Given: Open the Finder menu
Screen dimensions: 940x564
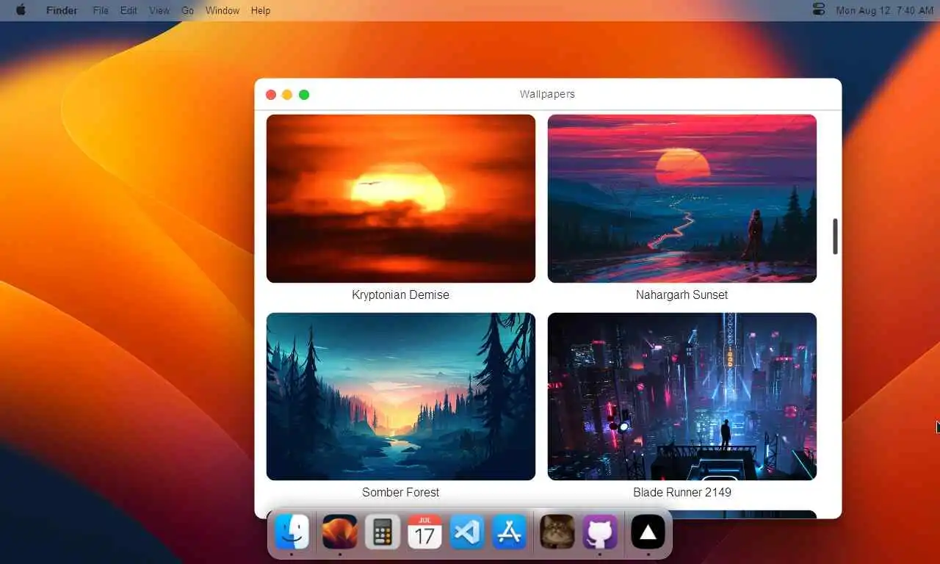Looking at the screenshot, I should tap(62, 10).
